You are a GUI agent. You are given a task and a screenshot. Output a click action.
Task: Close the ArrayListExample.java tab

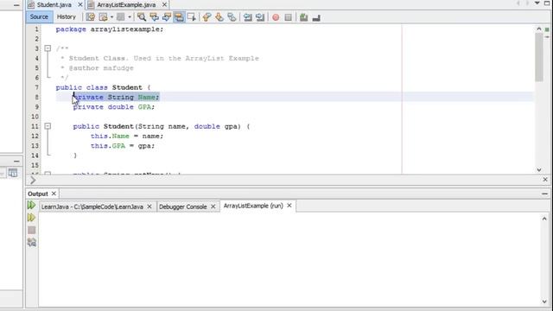[x=164, y=5]
